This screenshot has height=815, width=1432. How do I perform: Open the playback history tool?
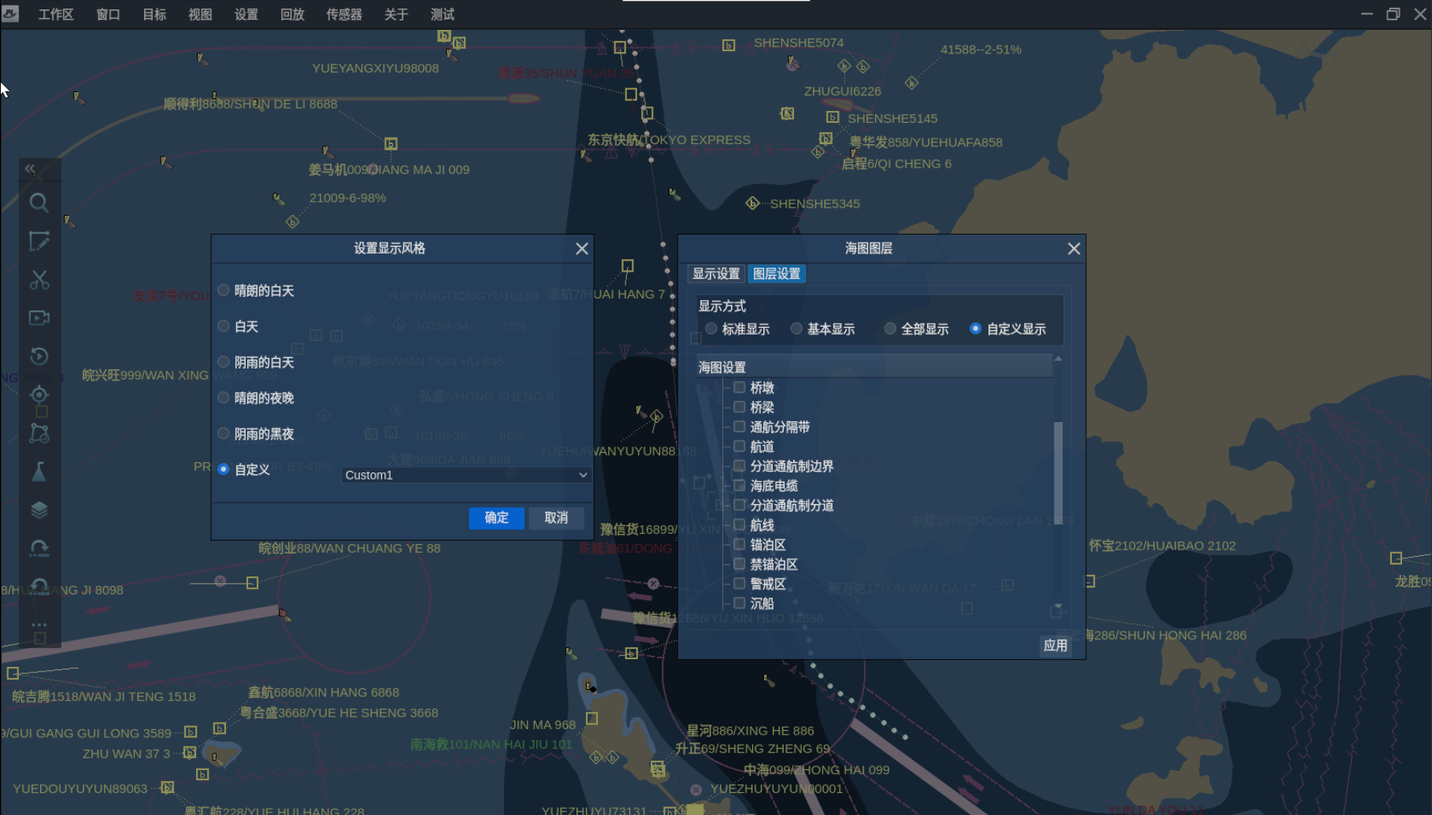(39, 356)
